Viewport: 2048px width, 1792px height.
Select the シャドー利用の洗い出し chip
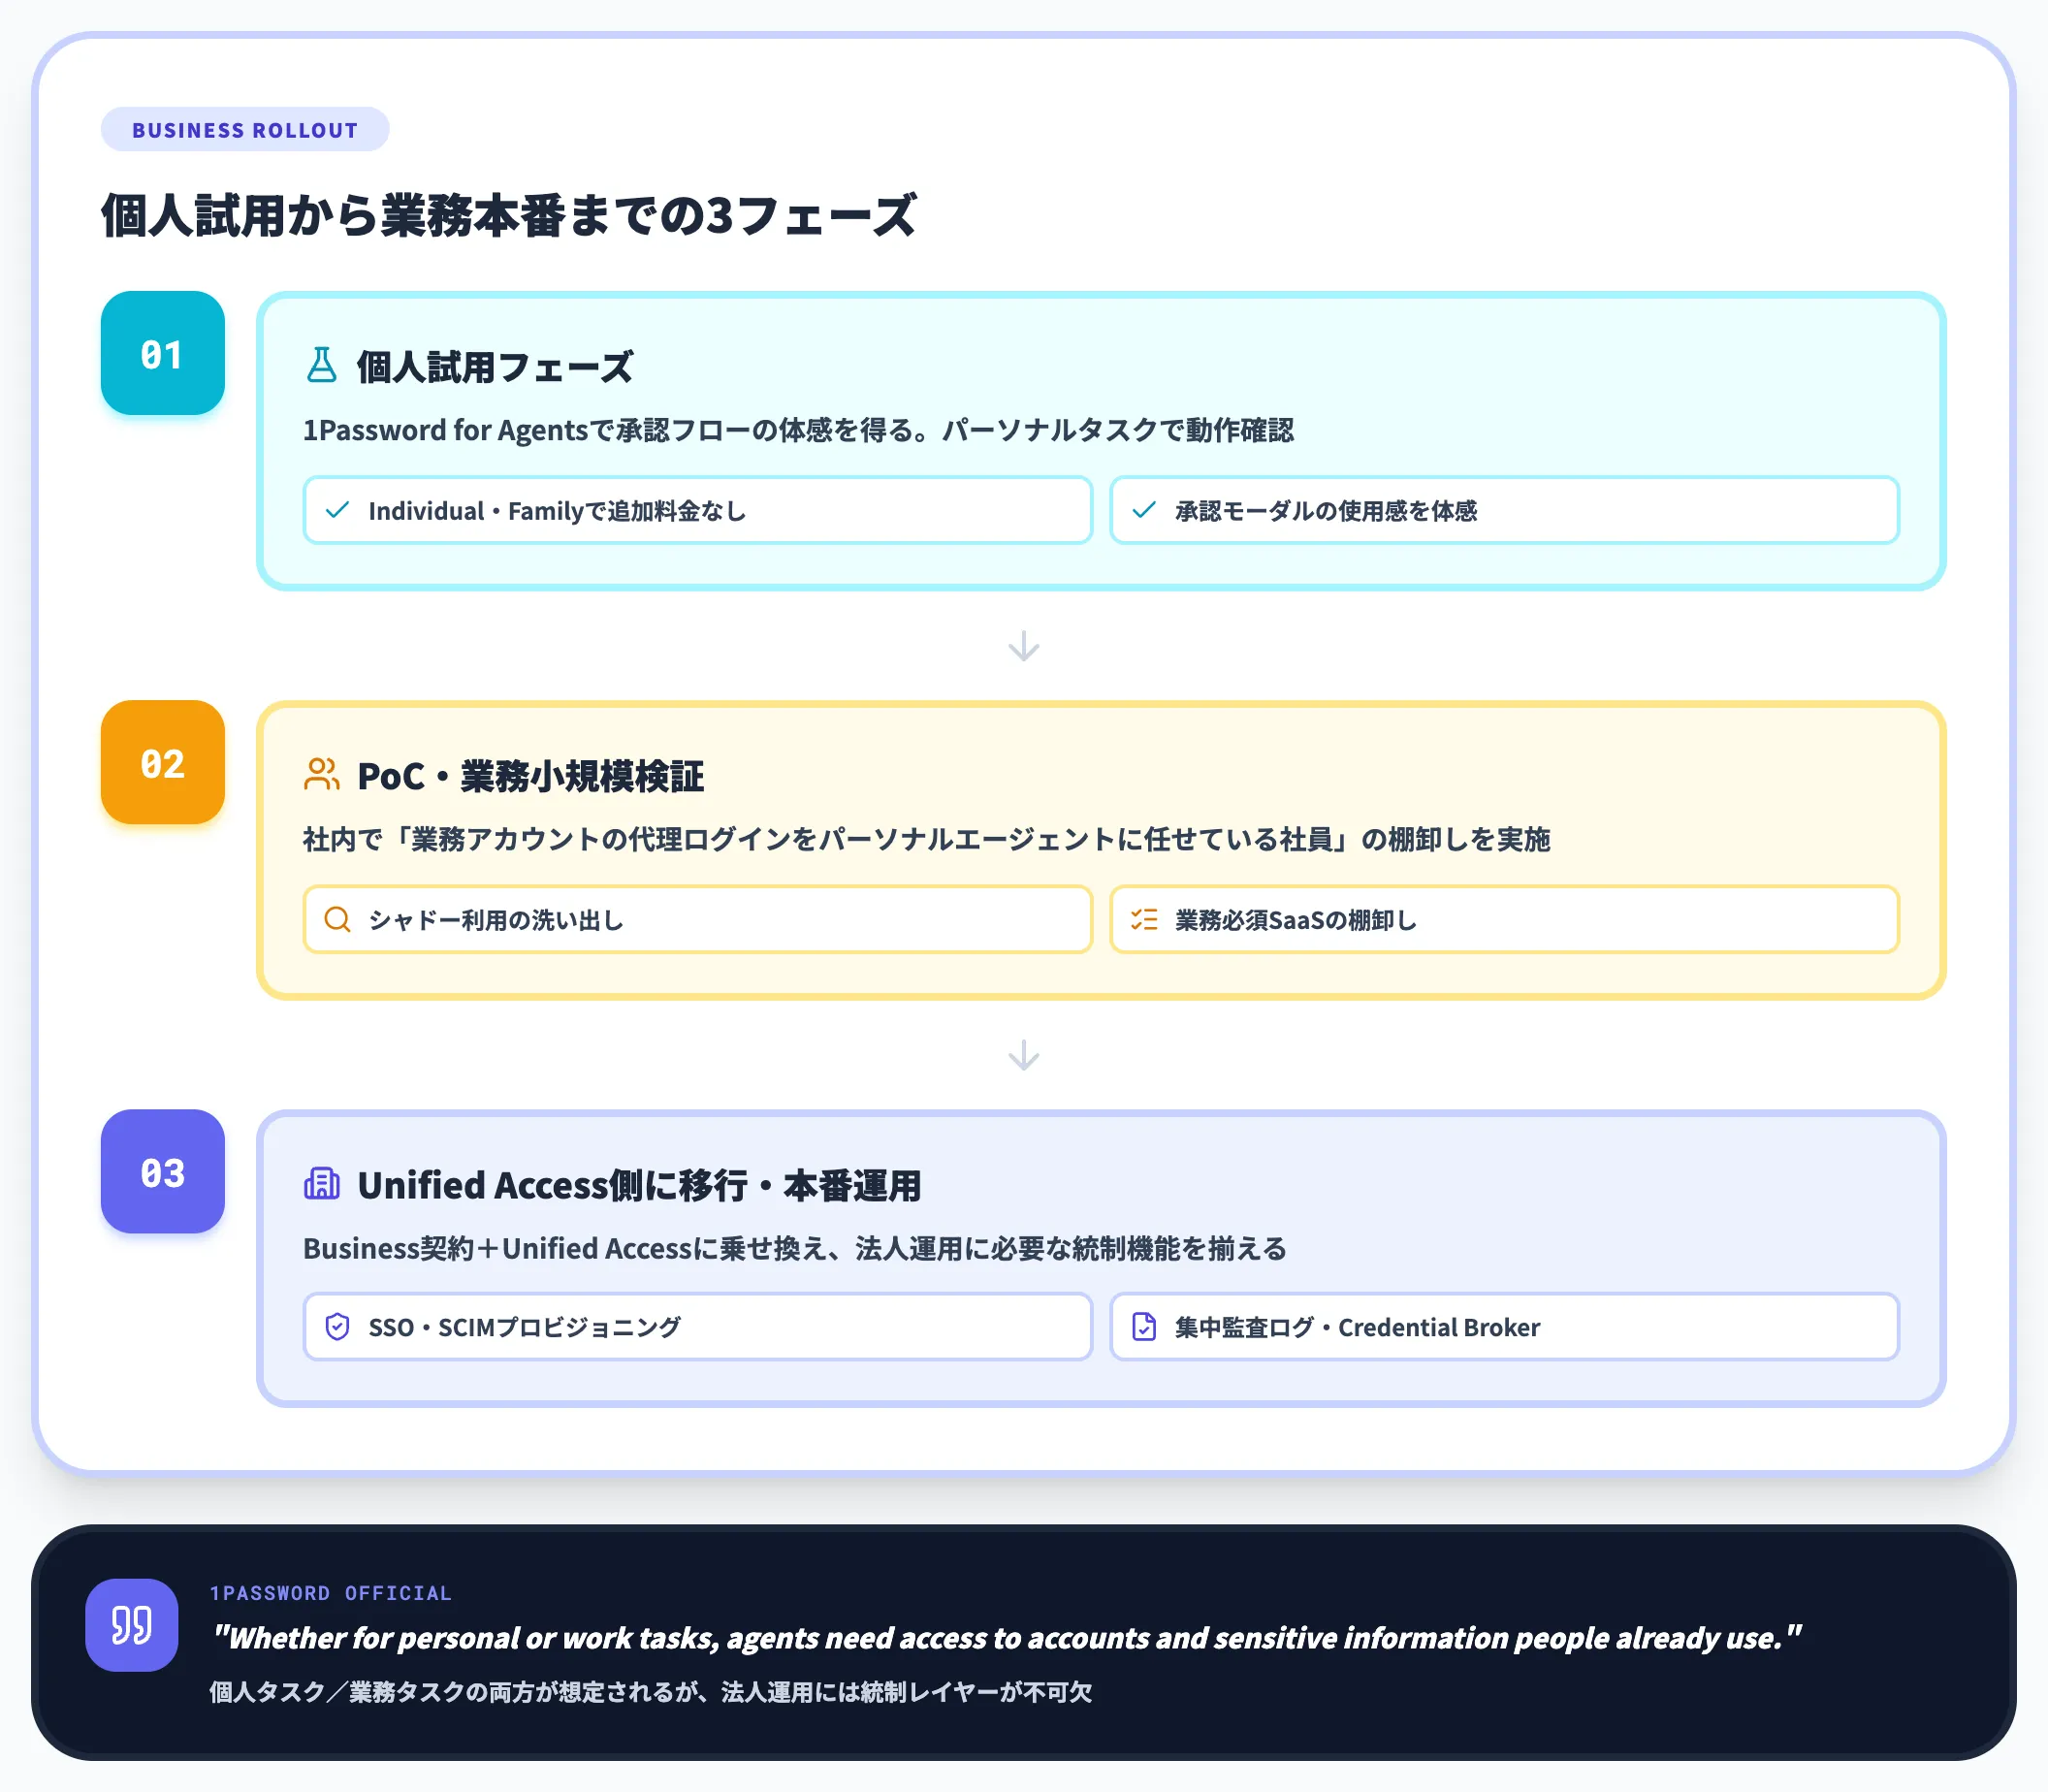[698, 919]
